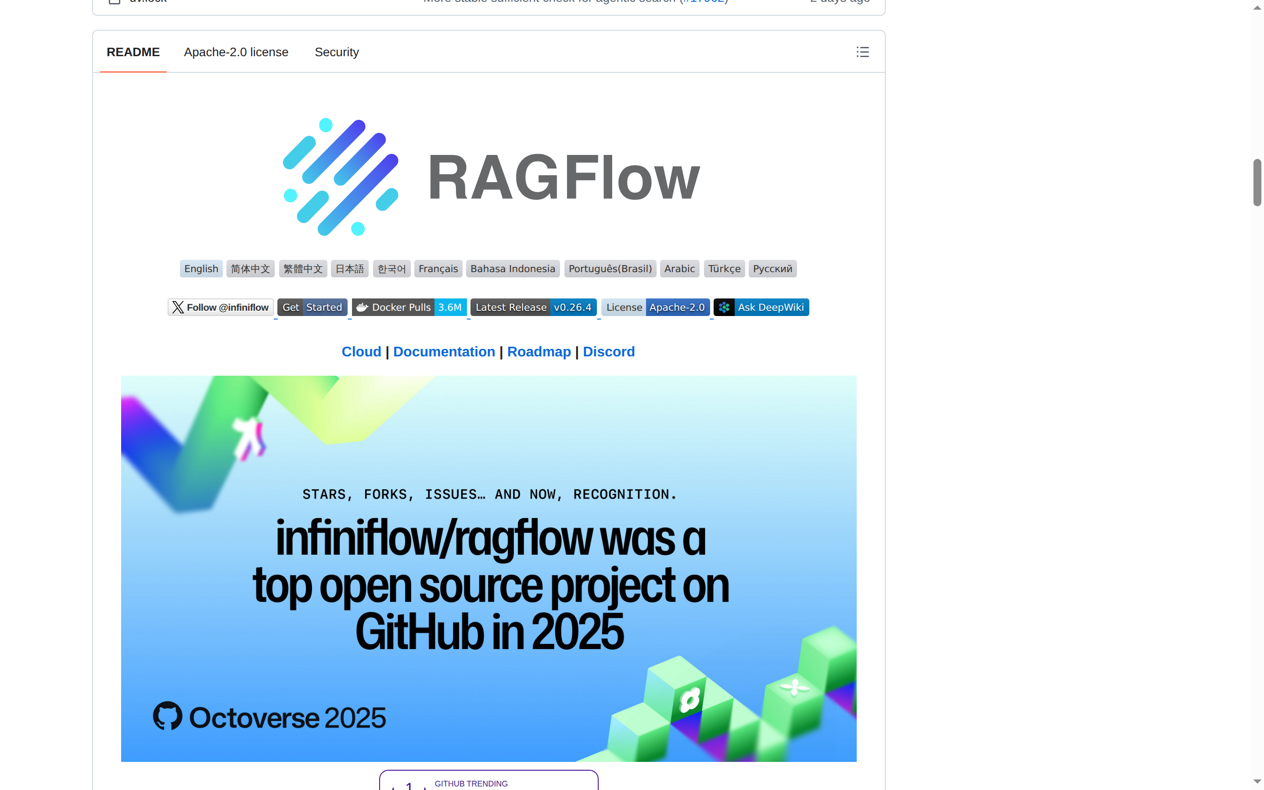Click the Get Started badge
1264x790 pixels.
[312, 307]
